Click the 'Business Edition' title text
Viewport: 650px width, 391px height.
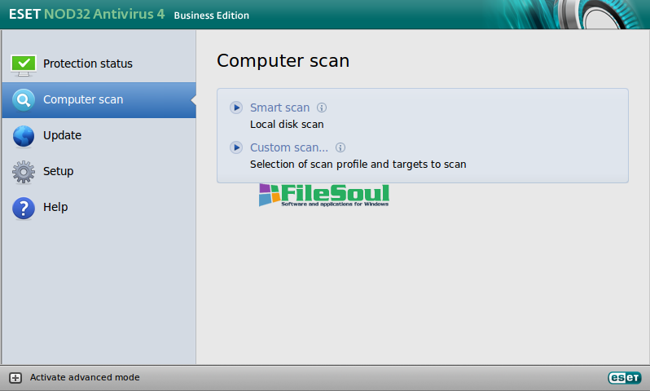[212, 15]
